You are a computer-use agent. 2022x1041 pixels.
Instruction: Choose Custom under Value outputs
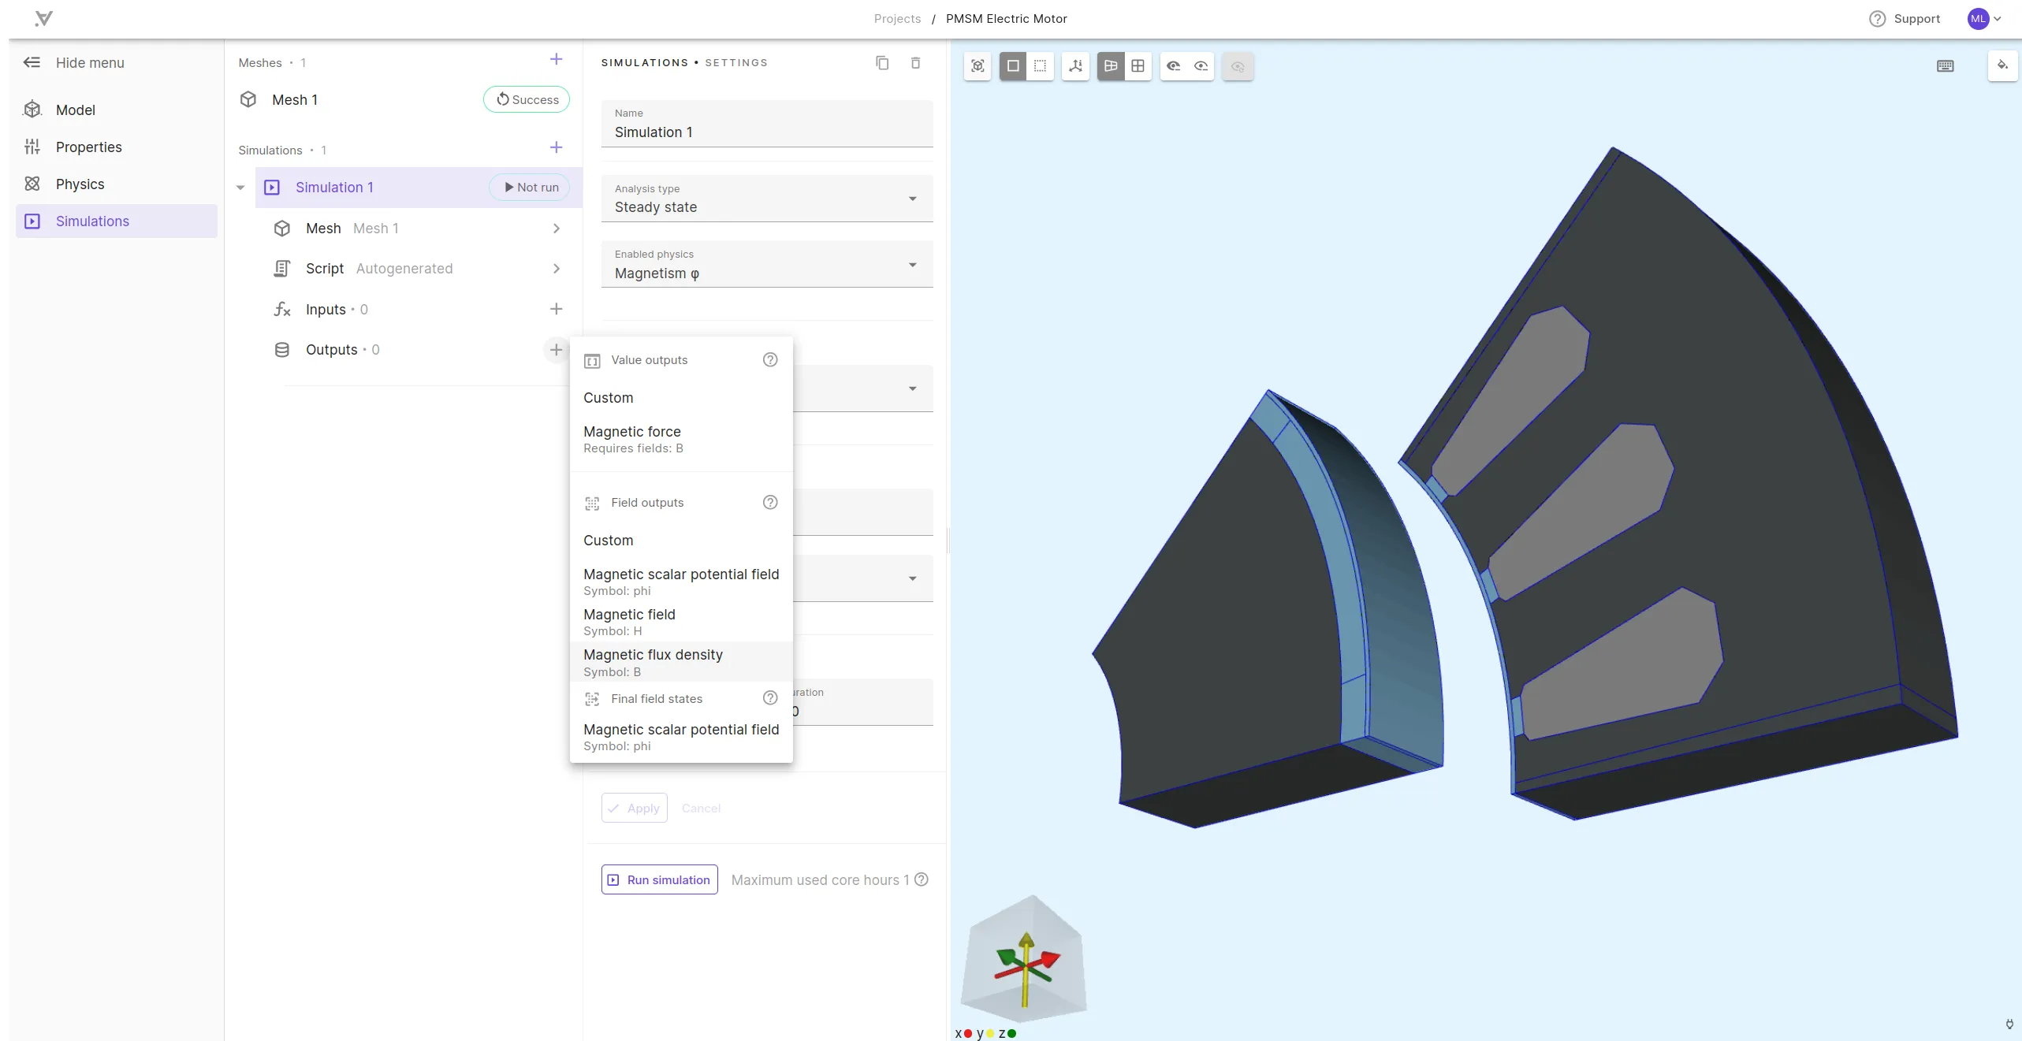click(x=681, y=397)
